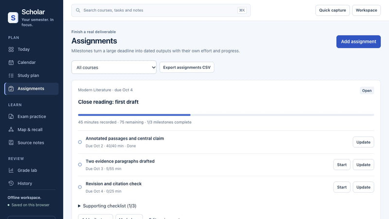Click the Assignments clipboard icon

tap(11, 89)
